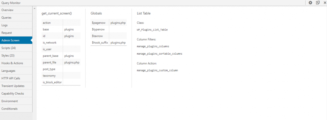Viewport: 327px width, 120px height.
Task: Click the 'is_block_editor' row label
Action: 52,82
